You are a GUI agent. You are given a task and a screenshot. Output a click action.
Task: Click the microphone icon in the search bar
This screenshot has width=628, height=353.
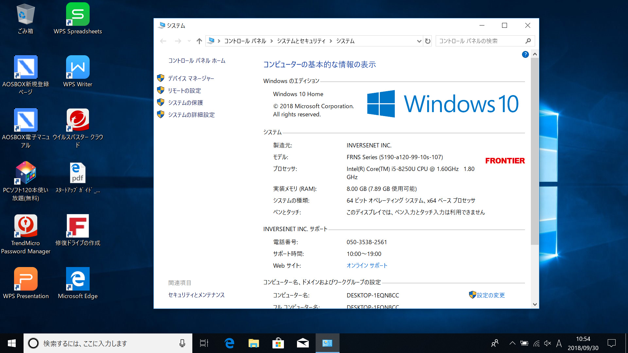[182, 343]
